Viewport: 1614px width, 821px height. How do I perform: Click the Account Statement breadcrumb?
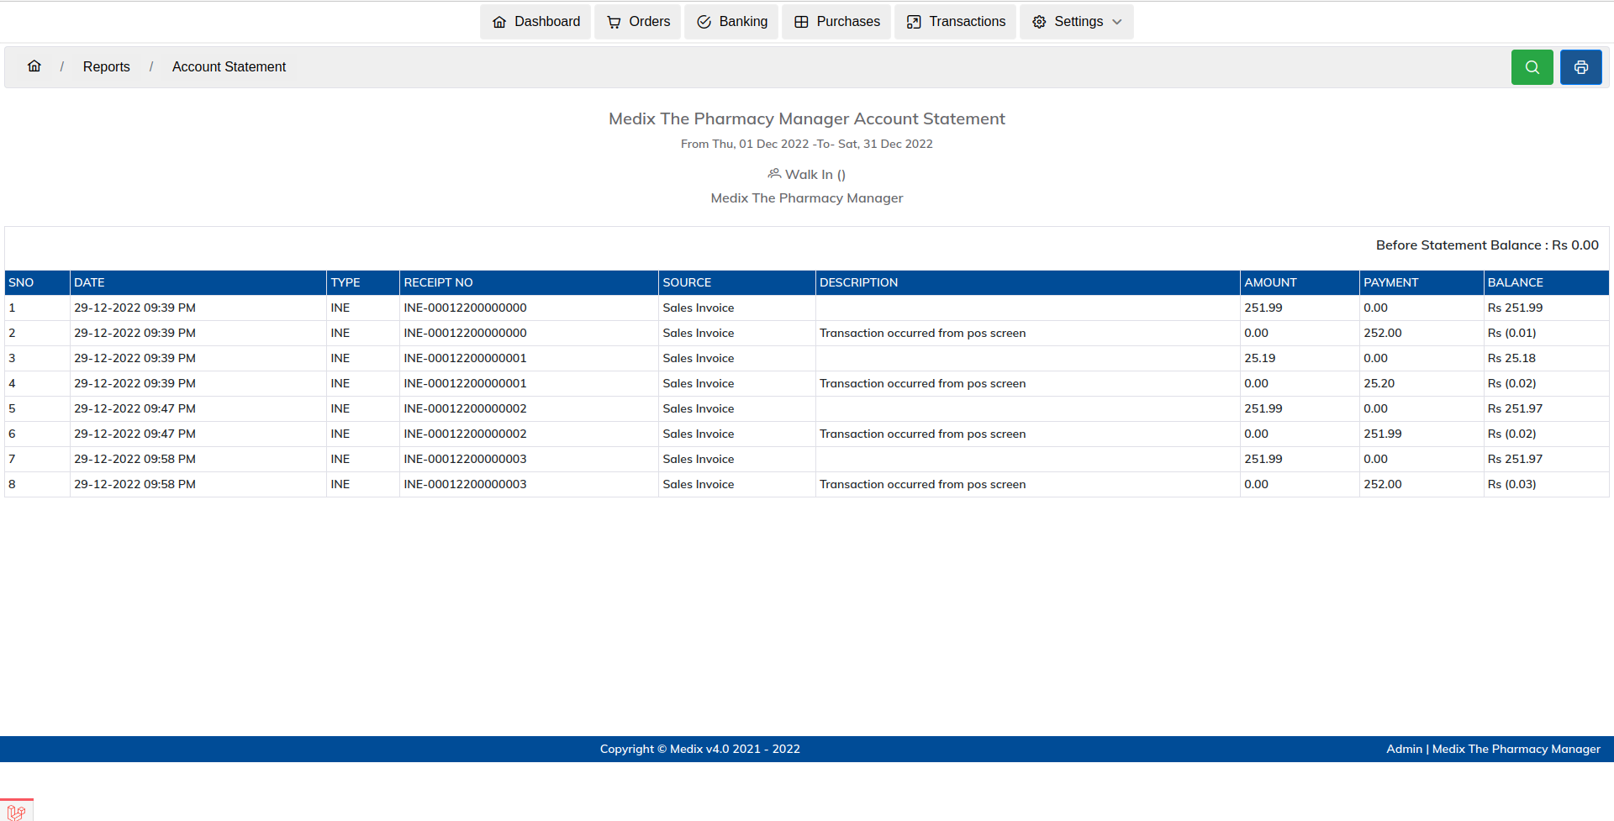(229, 66)
